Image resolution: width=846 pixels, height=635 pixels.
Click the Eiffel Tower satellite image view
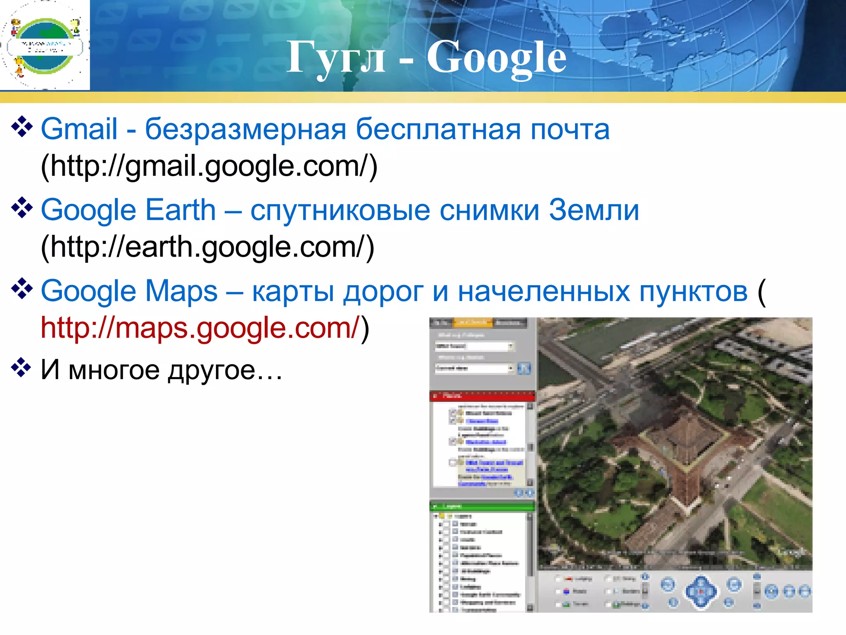(x=675, y=443)
